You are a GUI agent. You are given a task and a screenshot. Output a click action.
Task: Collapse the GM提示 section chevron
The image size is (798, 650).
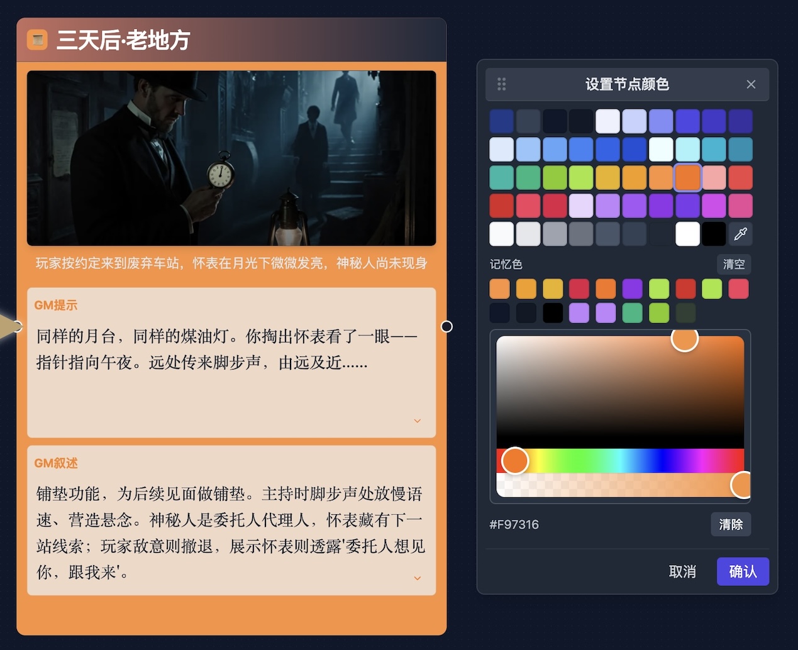(417, 421)
